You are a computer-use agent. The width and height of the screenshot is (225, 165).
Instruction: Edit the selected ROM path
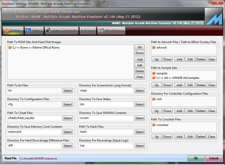(x=139, y=65)
